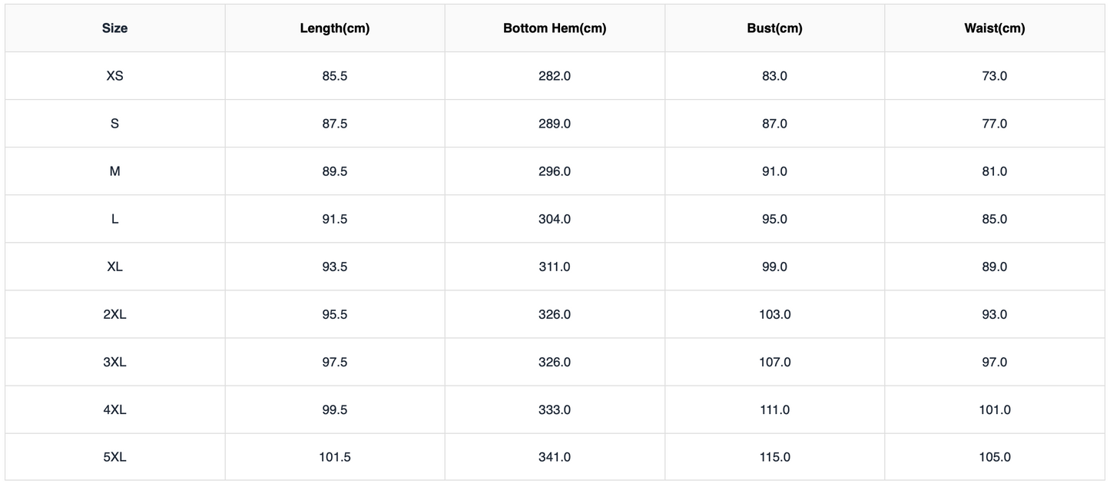
Task: Select the 3XL size row label
Action: [x=114, y=362]
